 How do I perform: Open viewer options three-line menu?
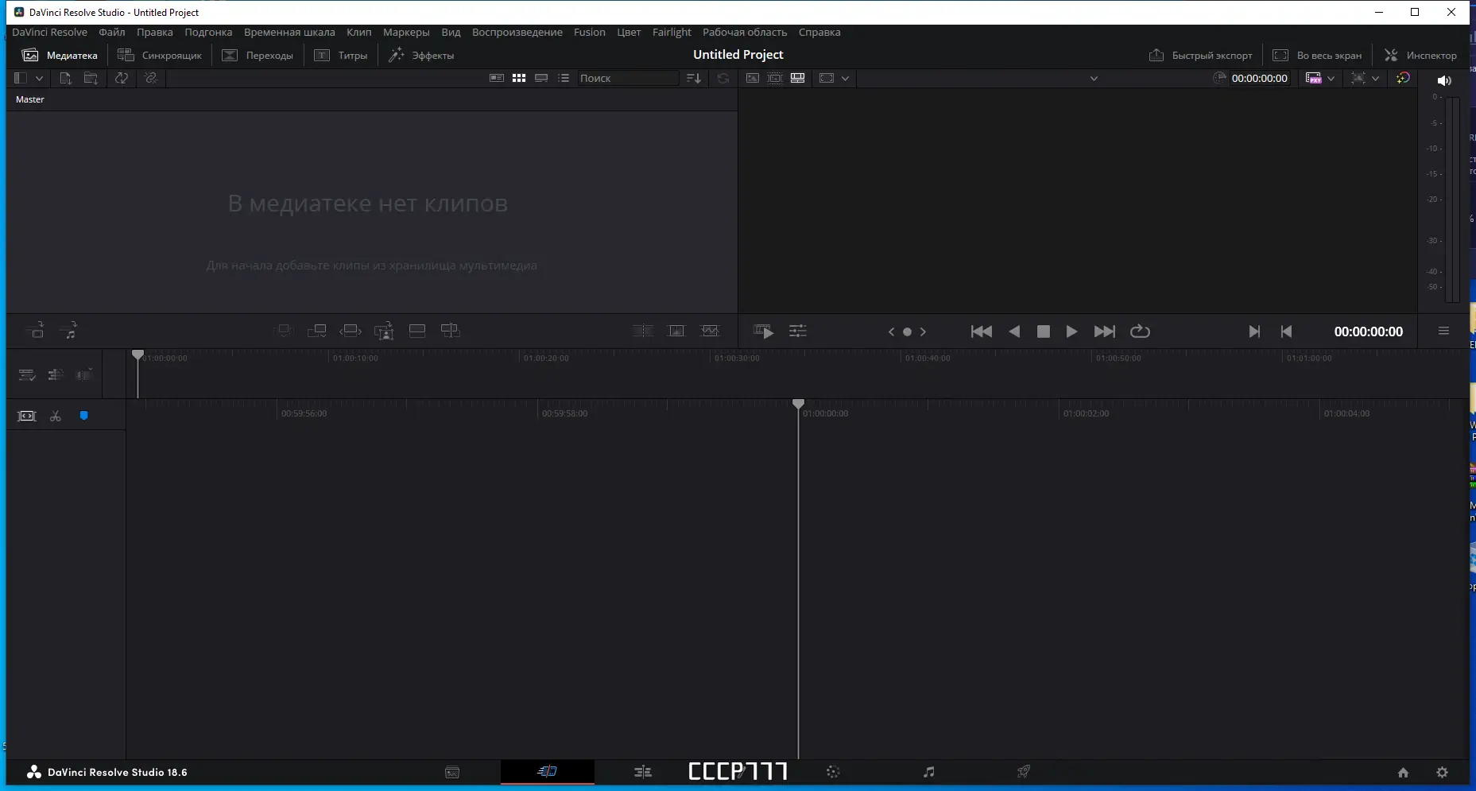[1443, 332]
